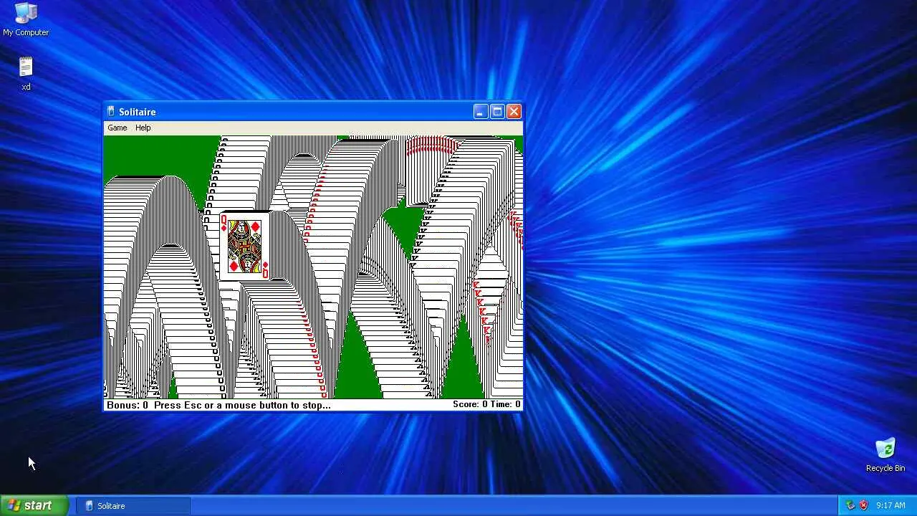Click the Queen of Diamonds card
The height and width of the screenshot is (516, 917).
point(244,246)
